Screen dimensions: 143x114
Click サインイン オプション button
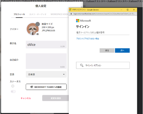(103, 65)
